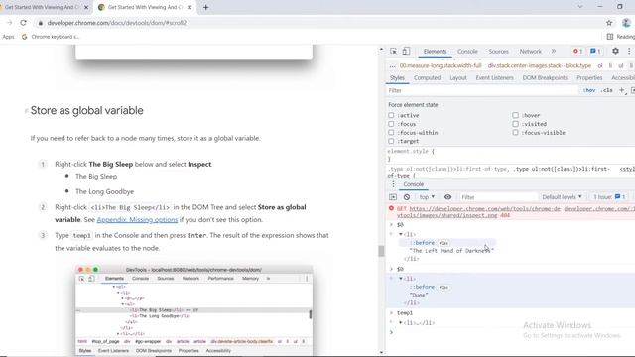This screenshot has height=357, width=635.
Task: Click the measure-long stack width-full breadcrumb
Action: pos(441,65)
